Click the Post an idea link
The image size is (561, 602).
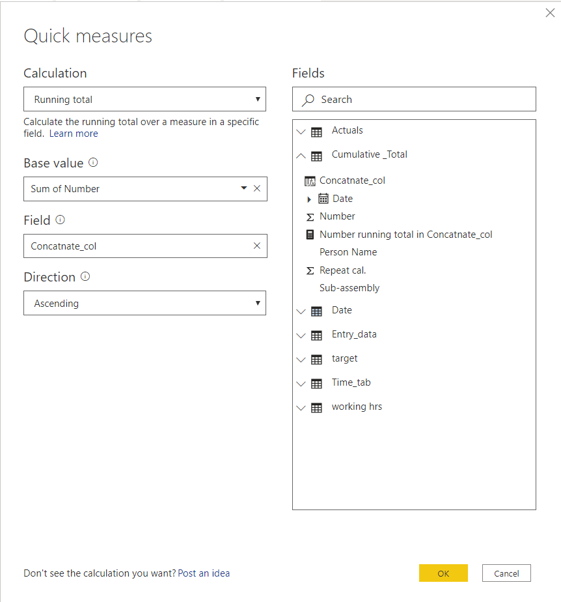(204, 573)
